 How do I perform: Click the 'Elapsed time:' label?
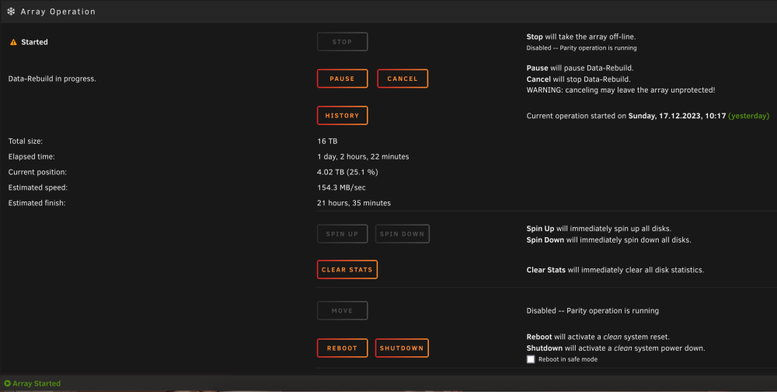click(x=31, y=156)
